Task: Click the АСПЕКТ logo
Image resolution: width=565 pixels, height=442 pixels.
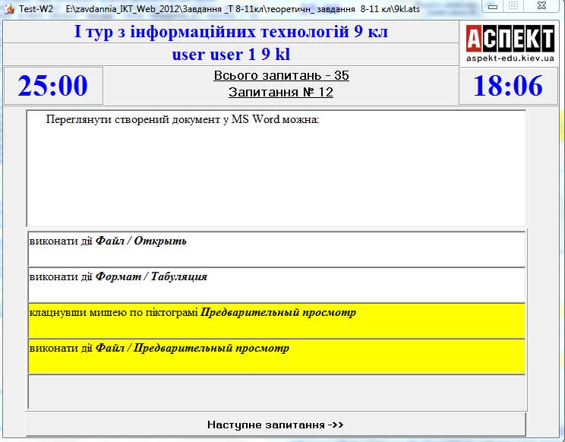Action: click(x=510, y=38)
